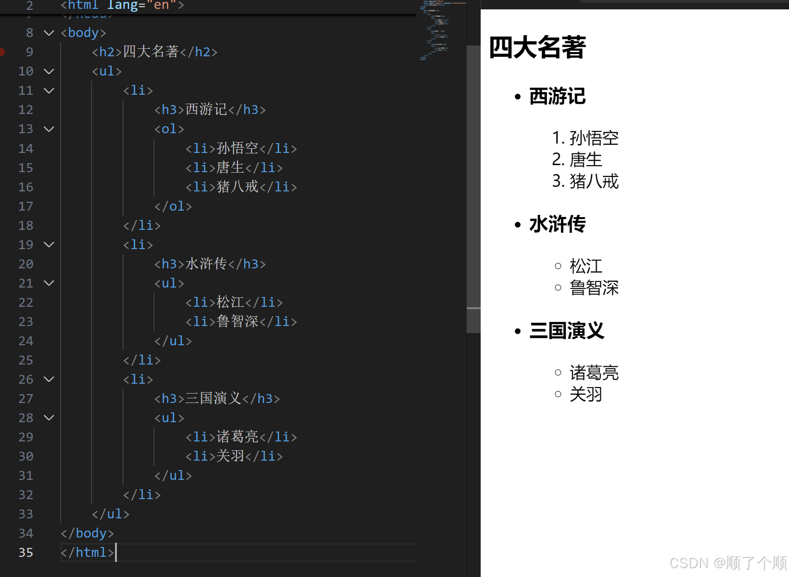Click the 西游记 heading in preview

pyautogui.click(x=558, y=96)
